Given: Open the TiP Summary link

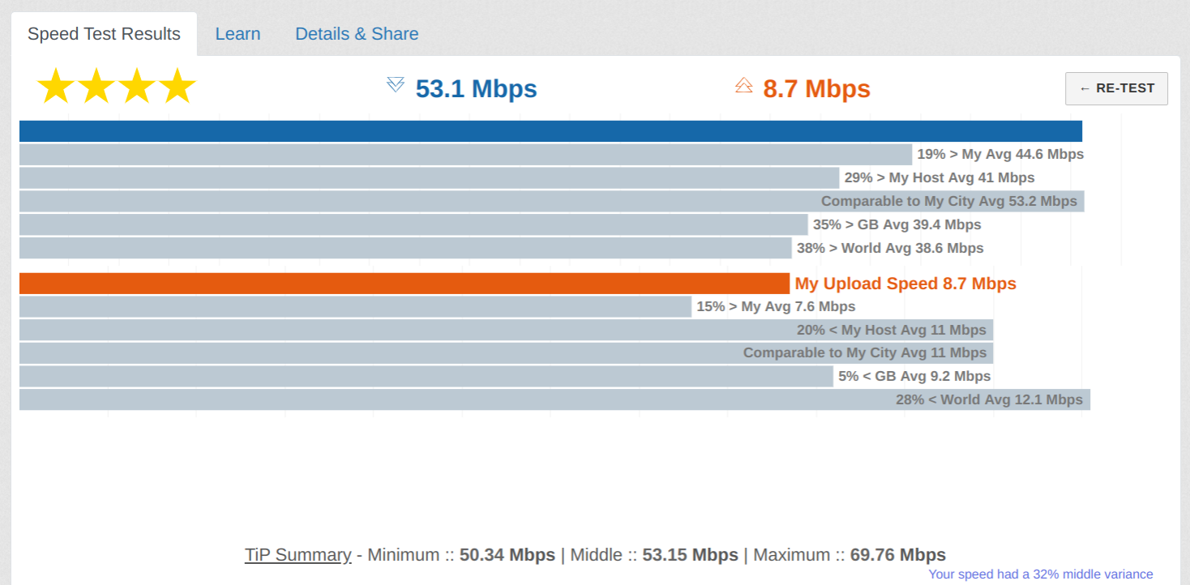Looking at the screenshot, I should point(297,555).
